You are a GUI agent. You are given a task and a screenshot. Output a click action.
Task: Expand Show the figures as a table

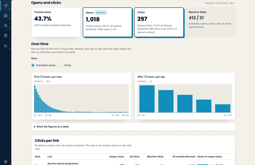133,127
